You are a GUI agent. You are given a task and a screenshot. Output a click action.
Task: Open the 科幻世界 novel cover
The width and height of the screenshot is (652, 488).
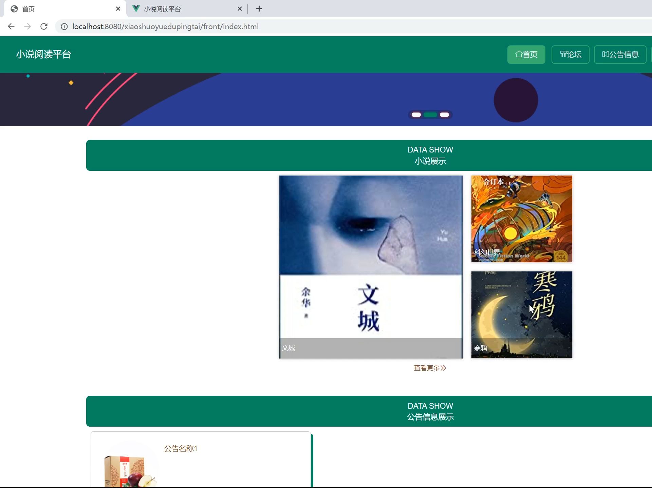[x=522, y=219]
